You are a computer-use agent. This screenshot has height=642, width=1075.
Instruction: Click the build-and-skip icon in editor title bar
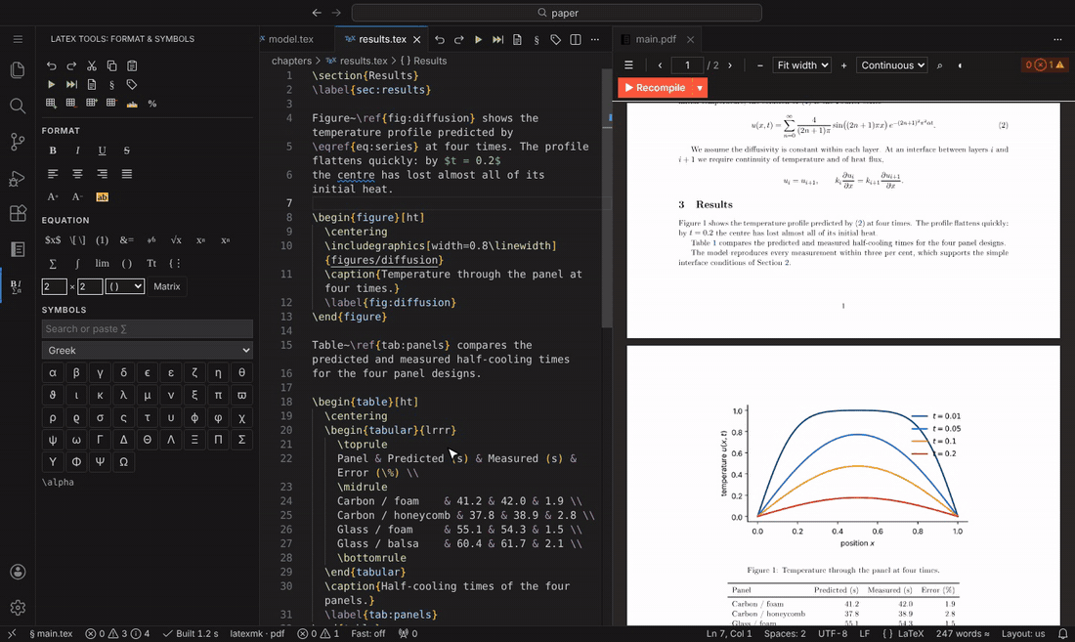(497, 40)
